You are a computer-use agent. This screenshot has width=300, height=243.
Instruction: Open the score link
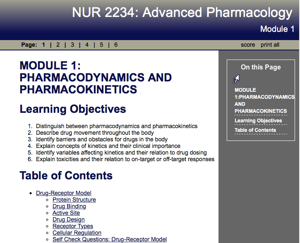pos(248,45)
